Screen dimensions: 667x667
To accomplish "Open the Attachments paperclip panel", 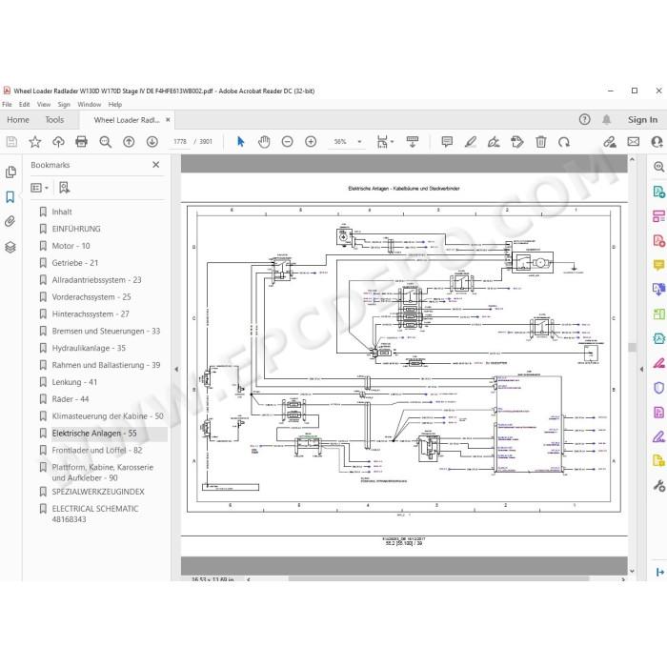I will coord(10,221).
